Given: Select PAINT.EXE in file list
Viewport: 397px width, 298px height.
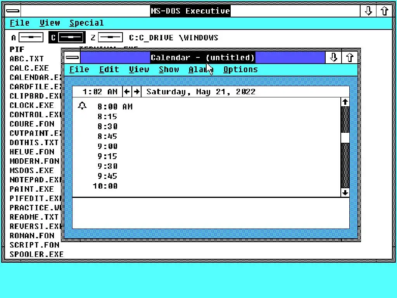Looking at the screenshot, I should [x=32, y=189].
